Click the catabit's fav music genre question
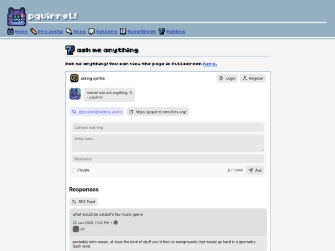This screenshot has width=335, height=251. pos(108,214)
